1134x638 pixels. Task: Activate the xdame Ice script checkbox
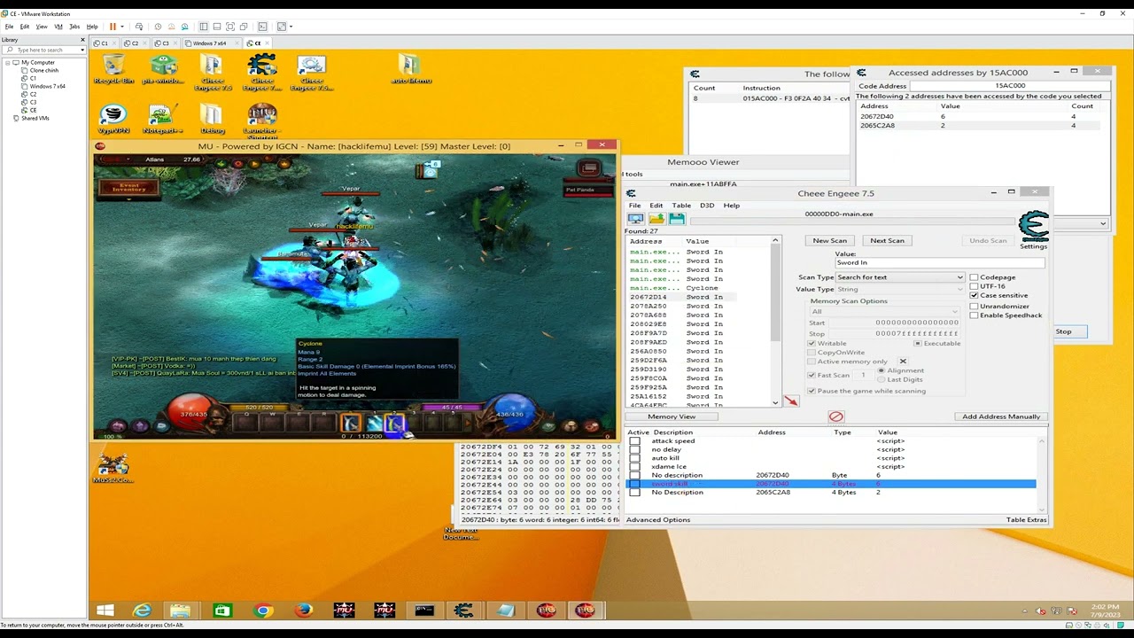[634, 467]
